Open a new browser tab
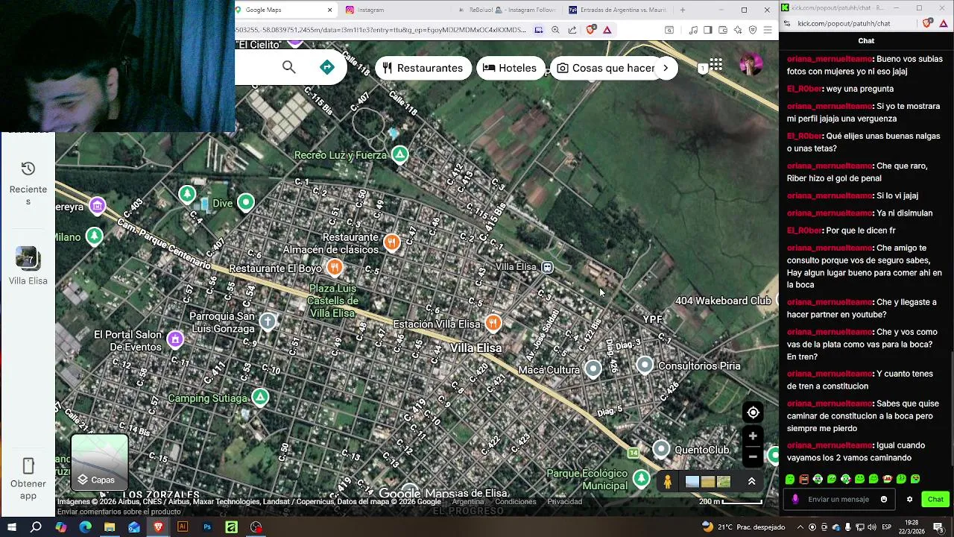This screenshot has width=954, height=537. click(683, 10)
